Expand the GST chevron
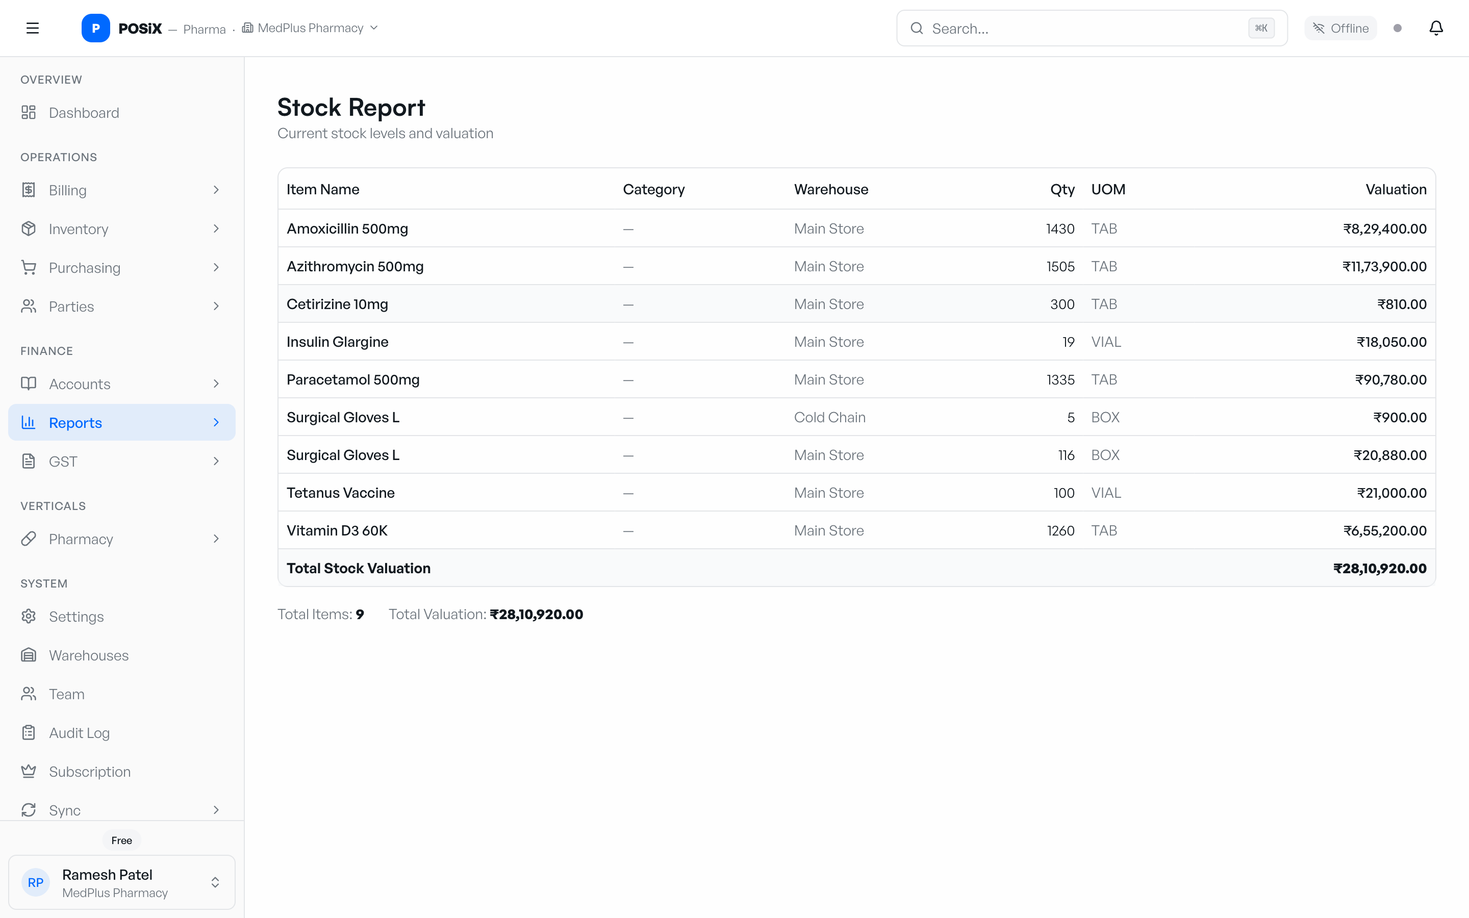 [216, 462]
